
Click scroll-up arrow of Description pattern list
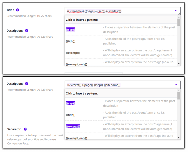(x=179, y=91)
